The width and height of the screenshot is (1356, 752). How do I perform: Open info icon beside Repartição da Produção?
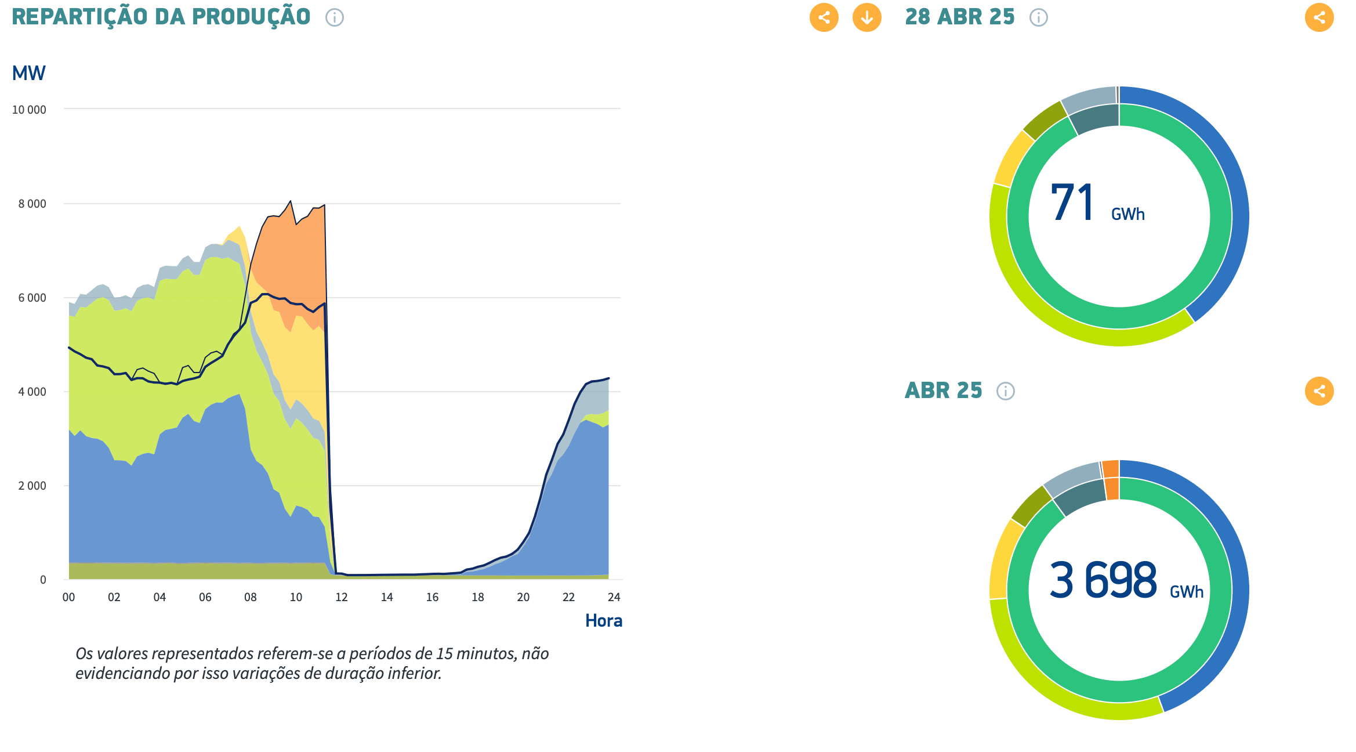(335, 18)
